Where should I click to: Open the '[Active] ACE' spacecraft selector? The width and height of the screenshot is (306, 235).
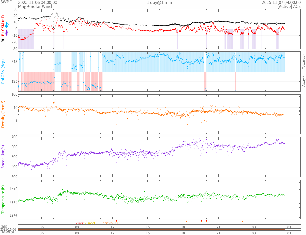289,6
